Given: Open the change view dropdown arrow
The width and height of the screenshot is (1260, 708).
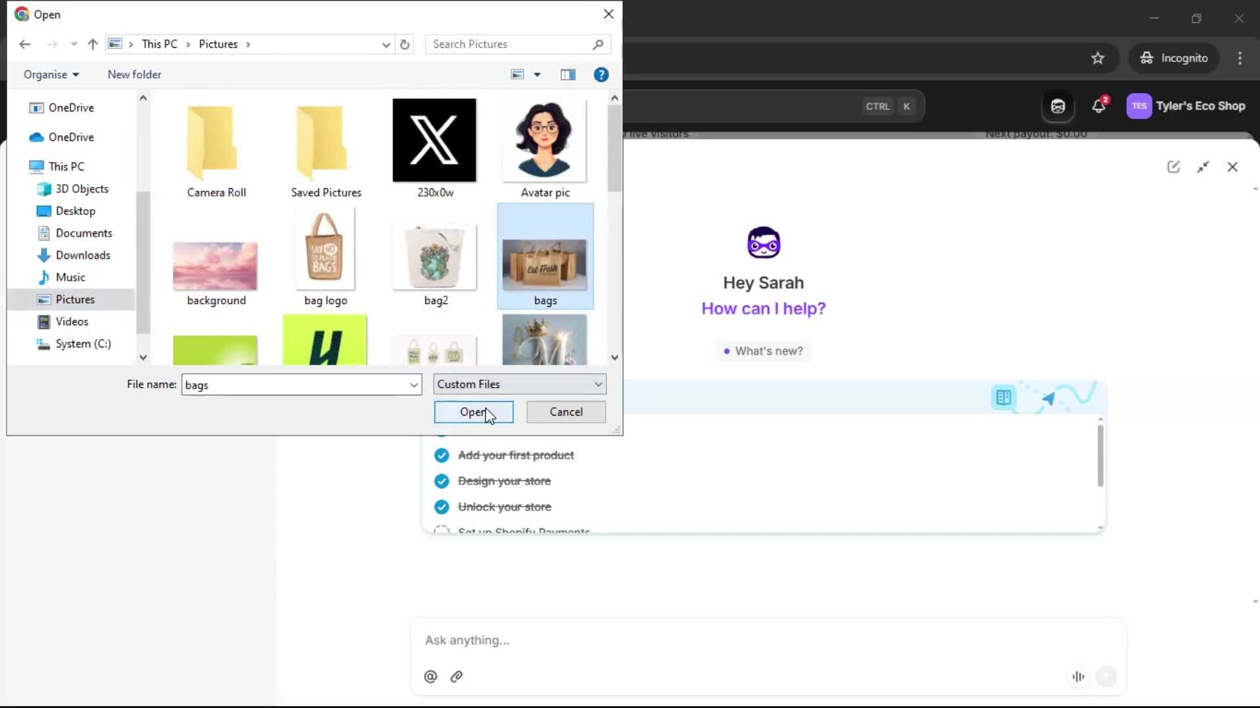Looking at the screenshot, I should pos(537,74).
